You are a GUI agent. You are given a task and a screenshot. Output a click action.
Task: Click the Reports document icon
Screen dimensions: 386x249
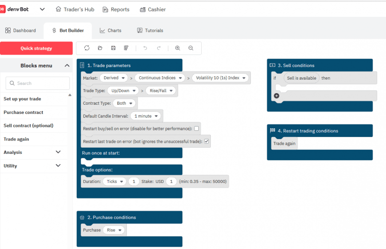[x=105, y=10]
